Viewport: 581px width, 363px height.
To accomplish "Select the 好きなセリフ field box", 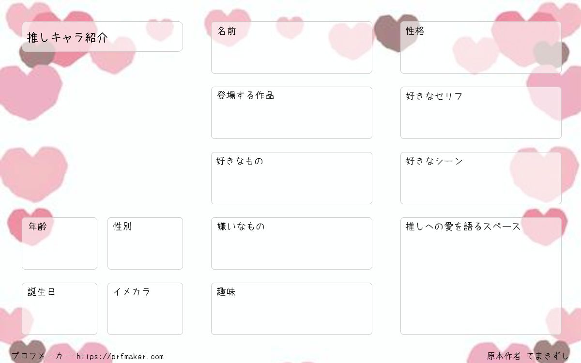I will [x=481, y=113].
